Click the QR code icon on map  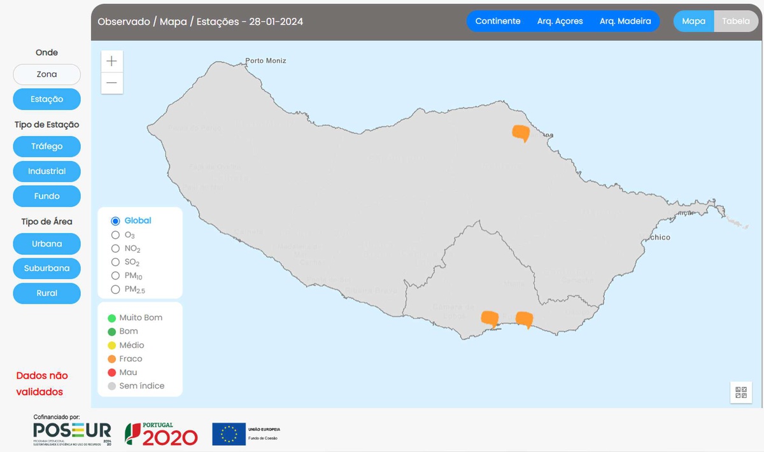pyautogui.click(x=741, y=392)
